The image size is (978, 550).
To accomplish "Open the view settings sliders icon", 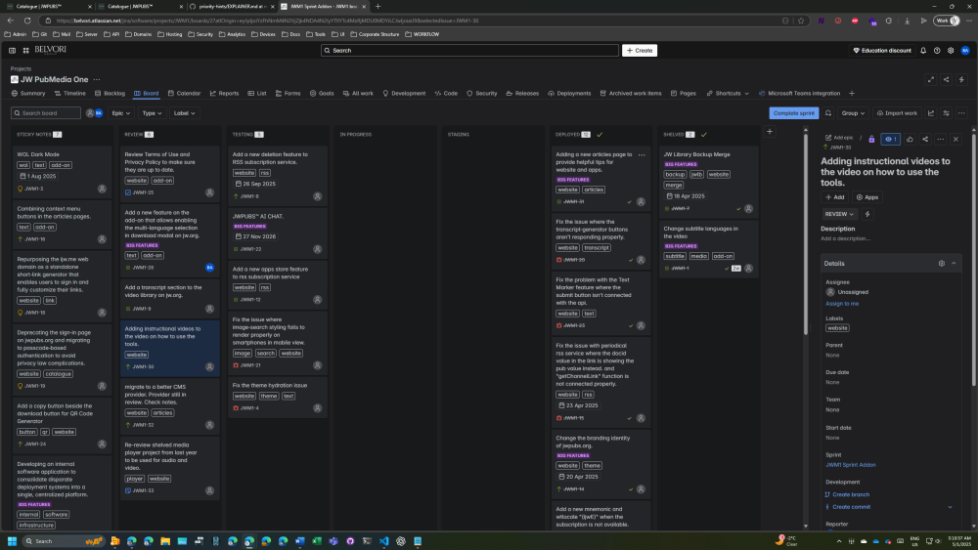I will point(945,113).
